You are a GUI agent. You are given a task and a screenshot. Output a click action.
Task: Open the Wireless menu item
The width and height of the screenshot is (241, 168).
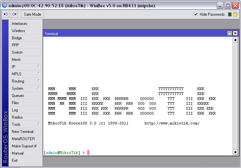[x=26, y=31]
